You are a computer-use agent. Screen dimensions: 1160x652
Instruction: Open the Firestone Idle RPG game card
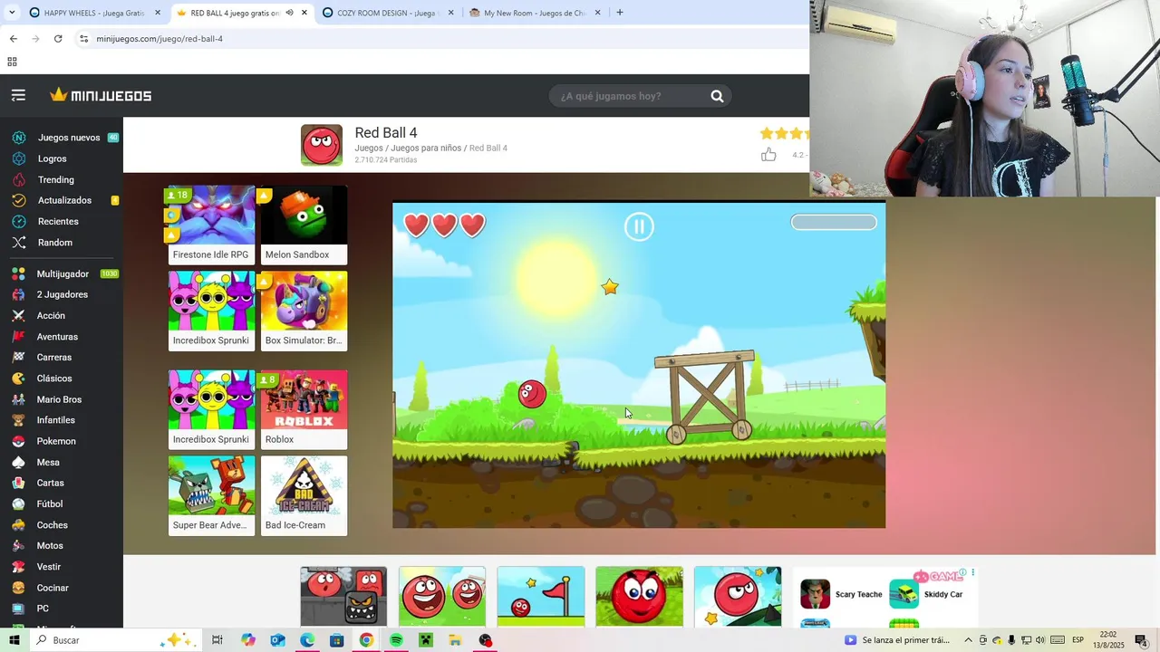pyautogui.click(x=211, y=225)
